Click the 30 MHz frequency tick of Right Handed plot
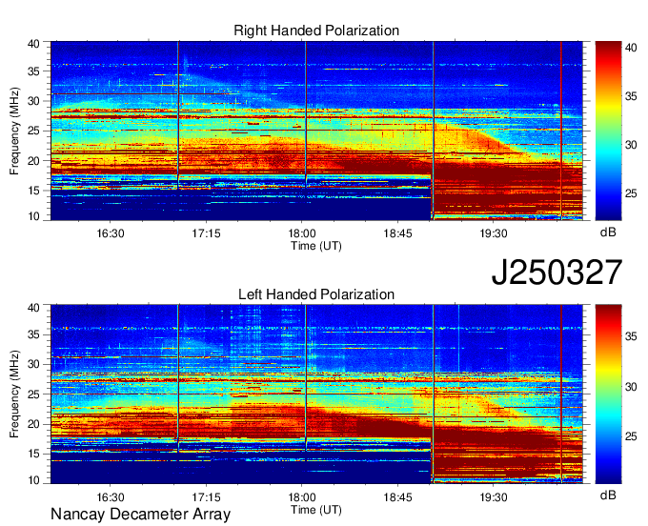Image resolution: width=648 pixels, height=526 pixels. 34,101
